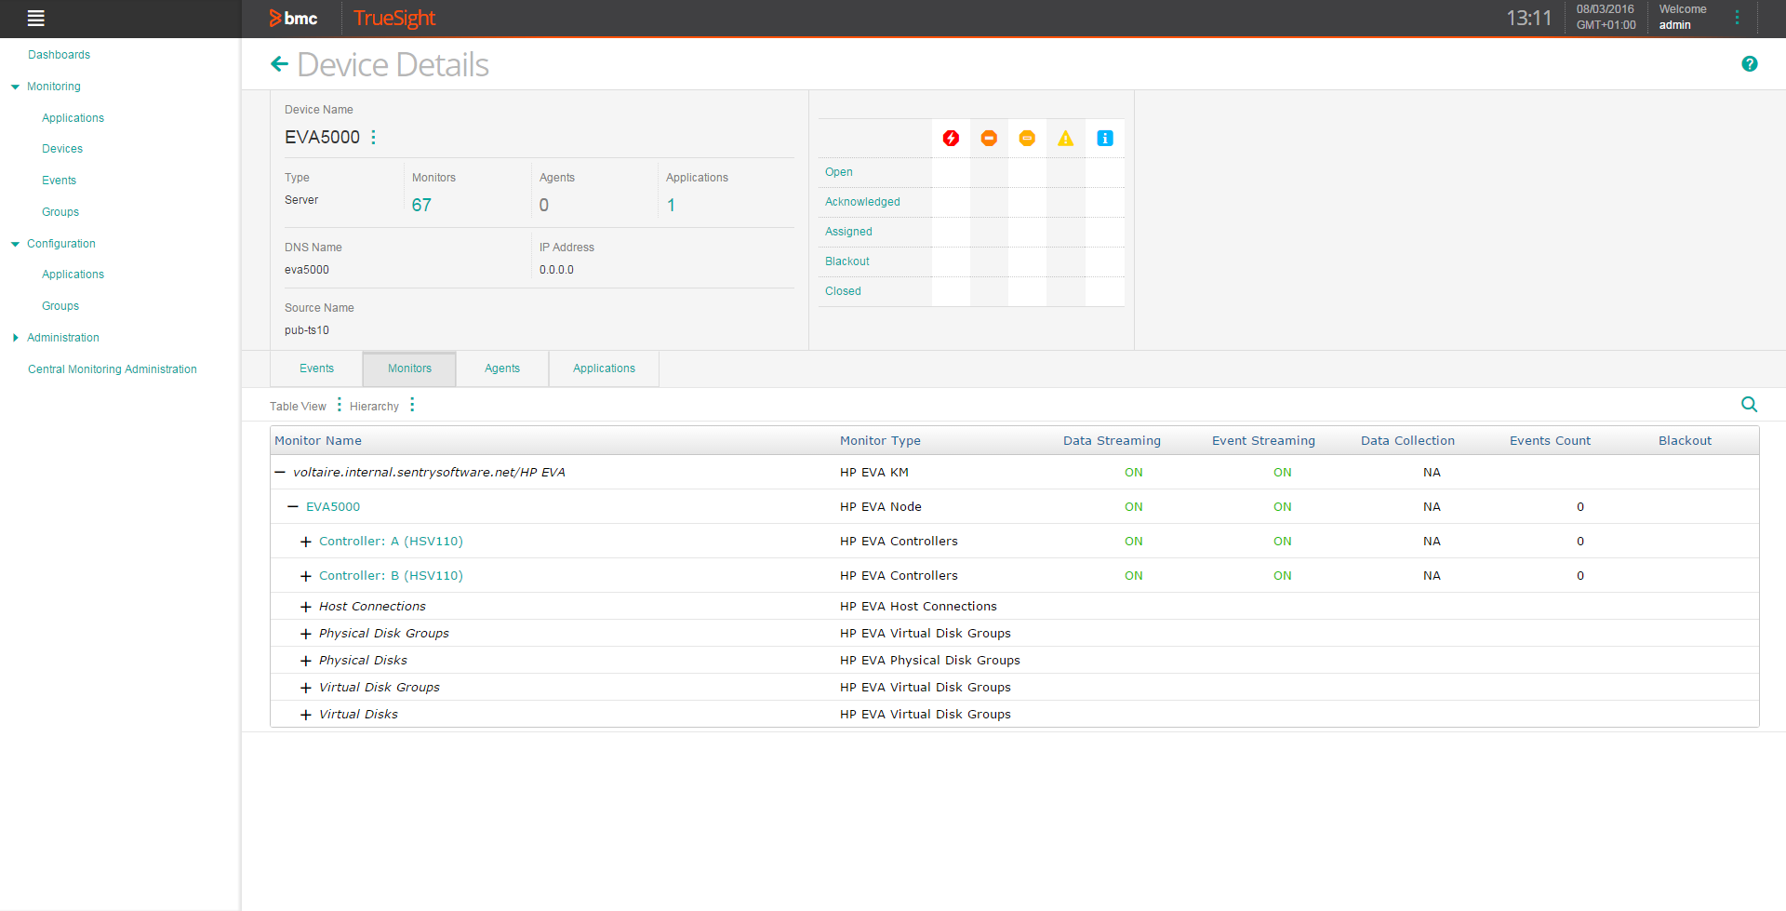1786x911 pixels.
Task: Click the minor yellow-orange severity icon
Action: 1027,139
